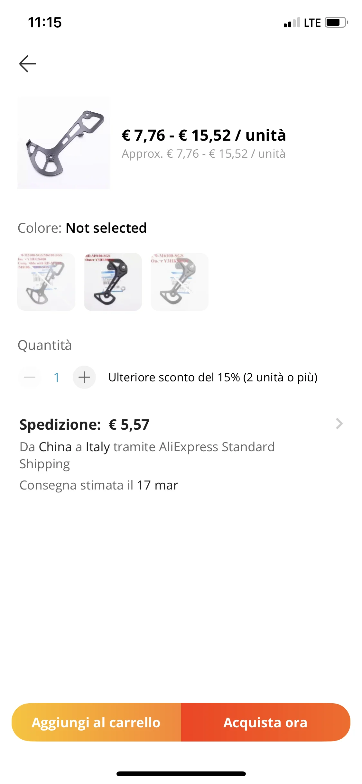Tap the back arrow icon
362x784 pixels.
pyautogui.click(x=28, y=63)
